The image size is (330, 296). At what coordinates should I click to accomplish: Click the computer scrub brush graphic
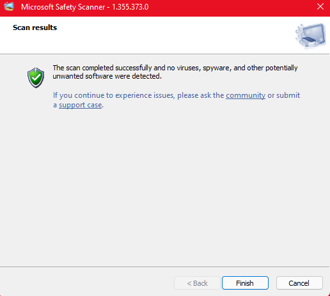click(x=311, y=35)
